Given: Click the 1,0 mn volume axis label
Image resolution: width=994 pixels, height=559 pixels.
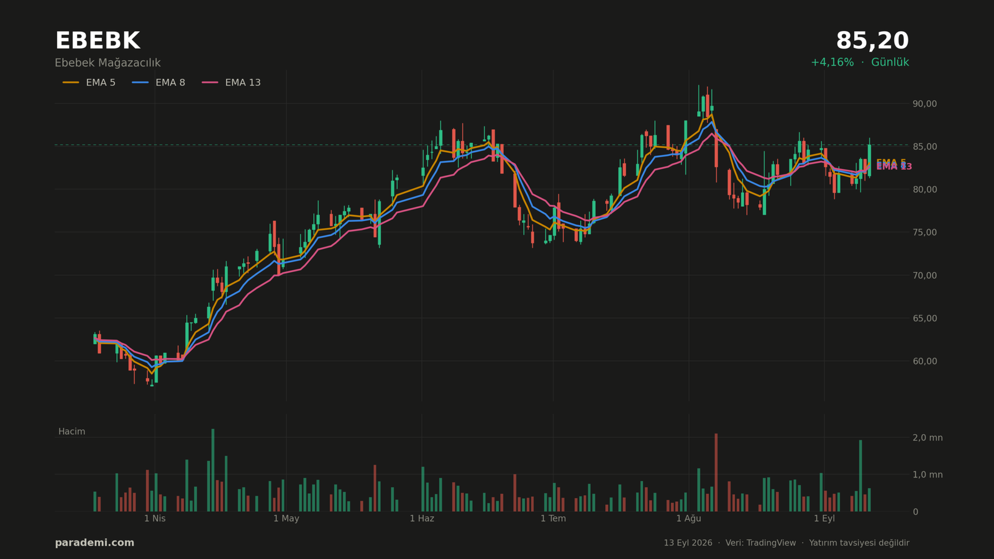Looking at the screenshot, I should click(928, 475).
